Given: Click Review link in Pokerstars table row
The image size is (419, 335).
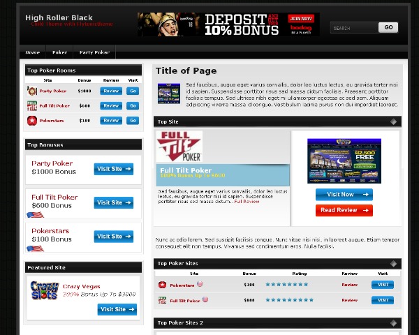Looking at the screenshot, I should pos(350,285).
